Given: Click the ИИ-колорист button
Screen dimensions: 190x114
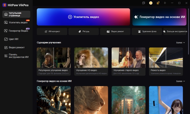Looking at the screenshot, I should [x=52, y=32].
